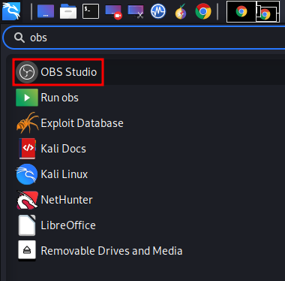Click the magnifier search icon
This screenshot has height=281, width=285.
(x=19, y=38)
